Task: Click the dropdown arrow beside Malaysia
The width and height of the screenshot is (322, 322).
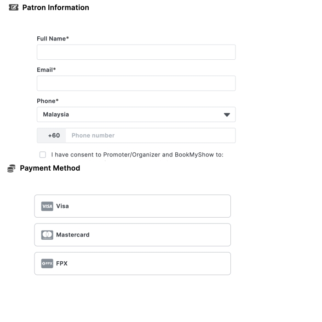Action: pos(226,115)
